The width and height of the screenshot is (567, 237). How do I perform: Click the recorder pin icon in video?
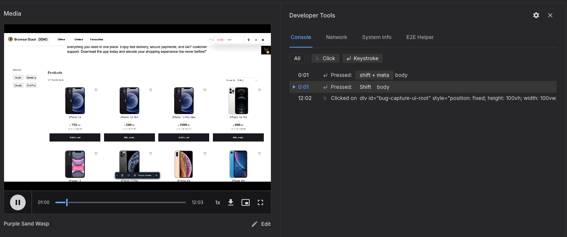coord(249,40)
